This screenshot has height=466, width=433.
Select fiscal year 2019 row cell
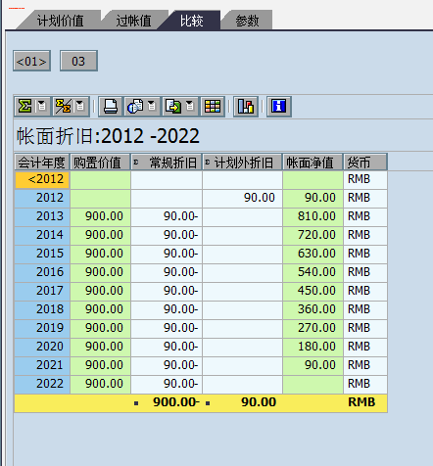click(42, 328)
